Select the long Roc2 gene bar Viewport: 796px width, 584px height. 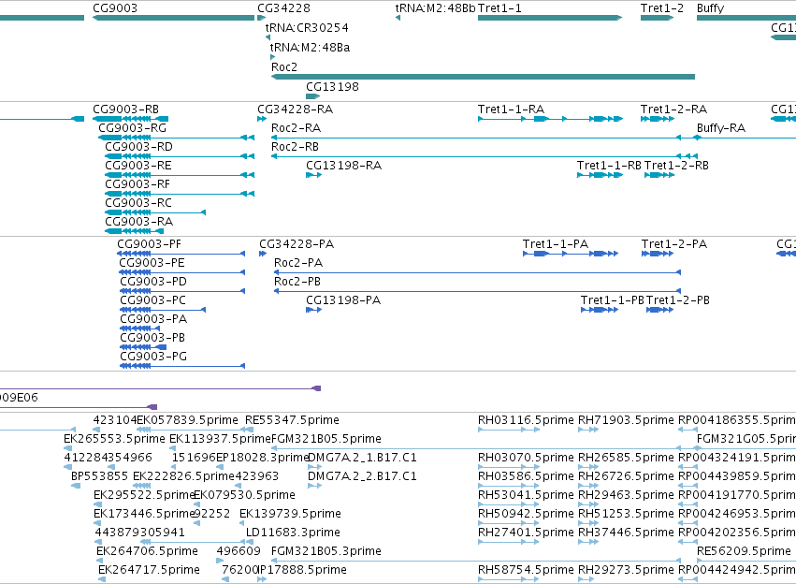pos(483,77)
